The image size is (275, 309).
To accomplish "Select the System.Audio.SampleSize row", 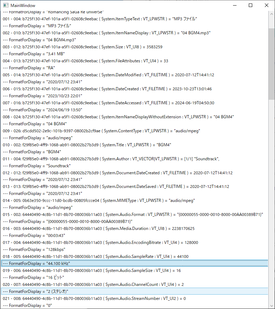I will 135,271.
